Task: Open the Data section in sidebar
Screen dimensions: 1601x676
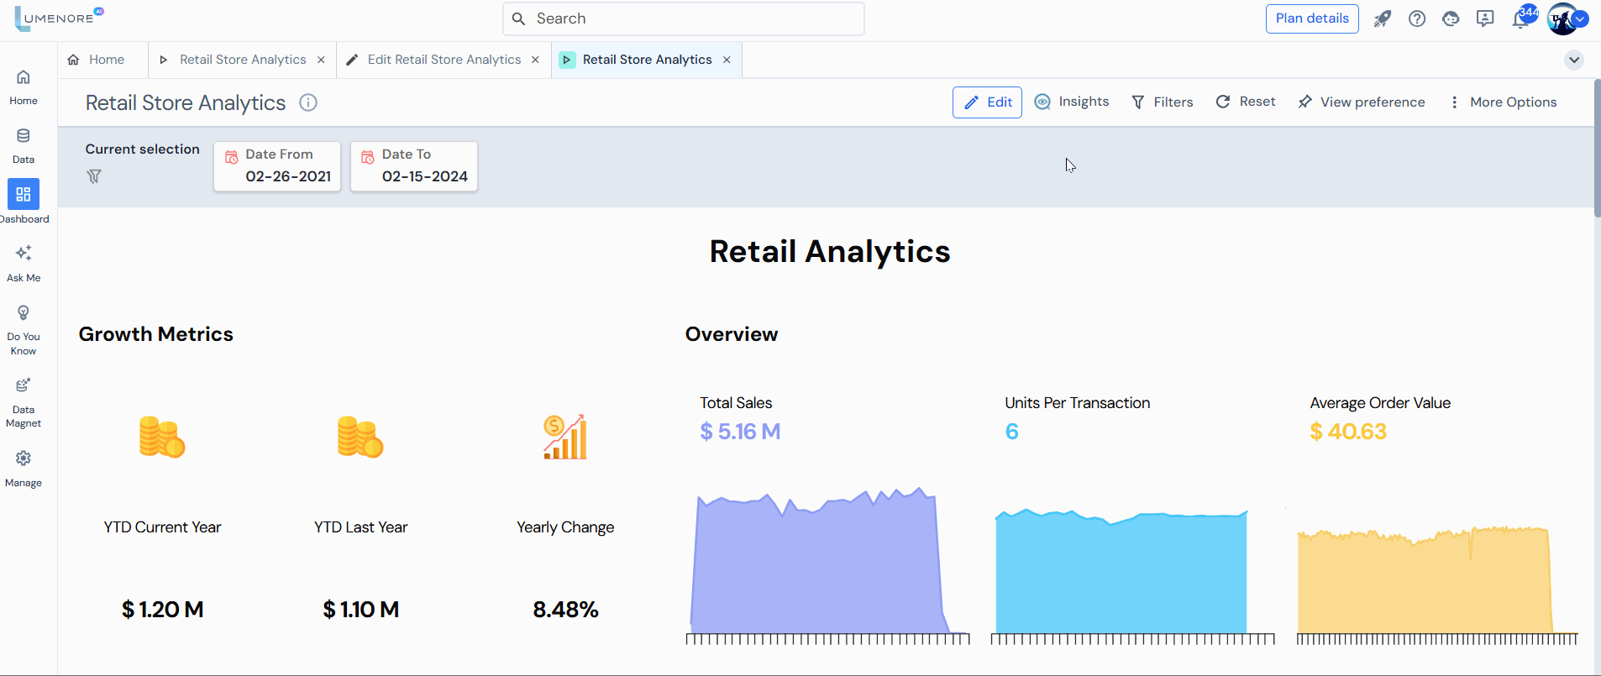Action: click(x=24, y=136)
